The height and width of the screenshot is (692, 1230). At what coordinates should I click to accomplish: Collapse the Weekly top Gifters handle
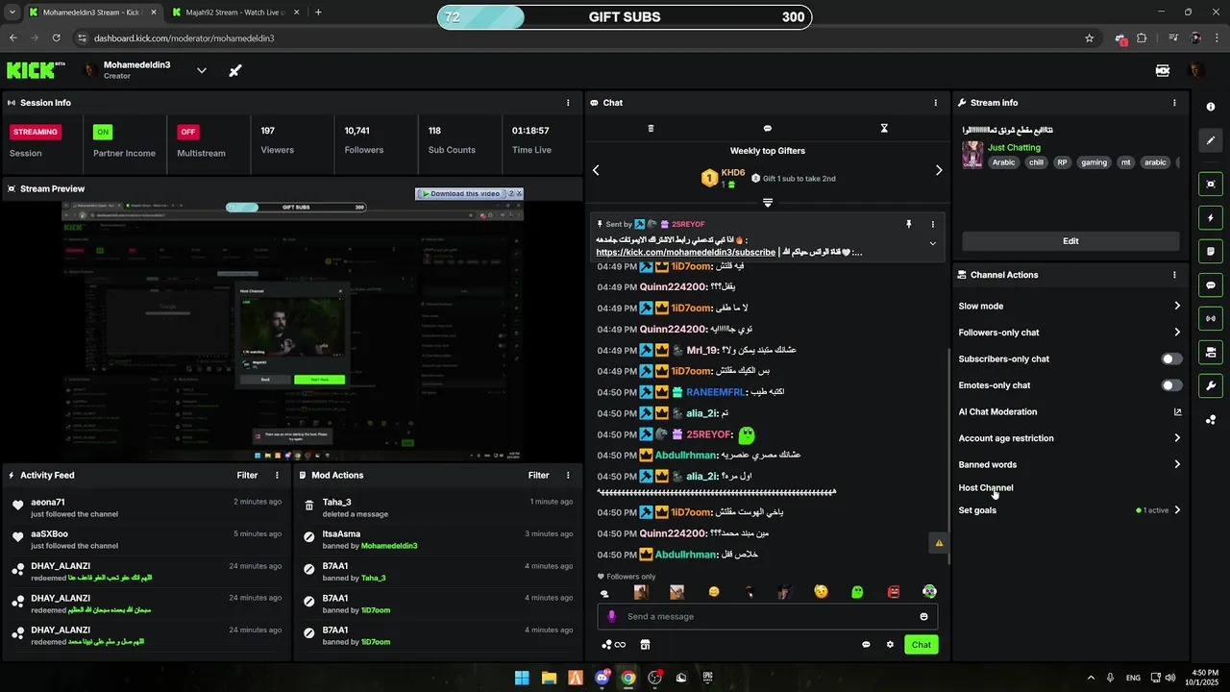point(767,203)
